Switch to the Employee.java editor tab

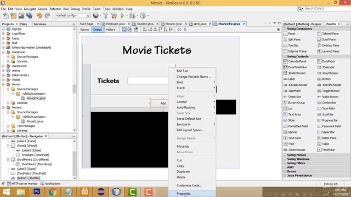pyautogui.click(x=115, y=24)
